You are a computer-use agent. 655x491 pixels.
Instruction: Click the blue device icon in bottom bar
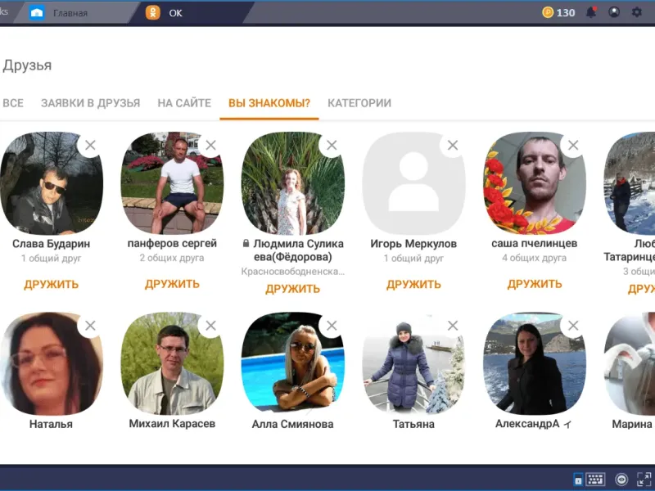pyautogui.click(x=578, y=480)
